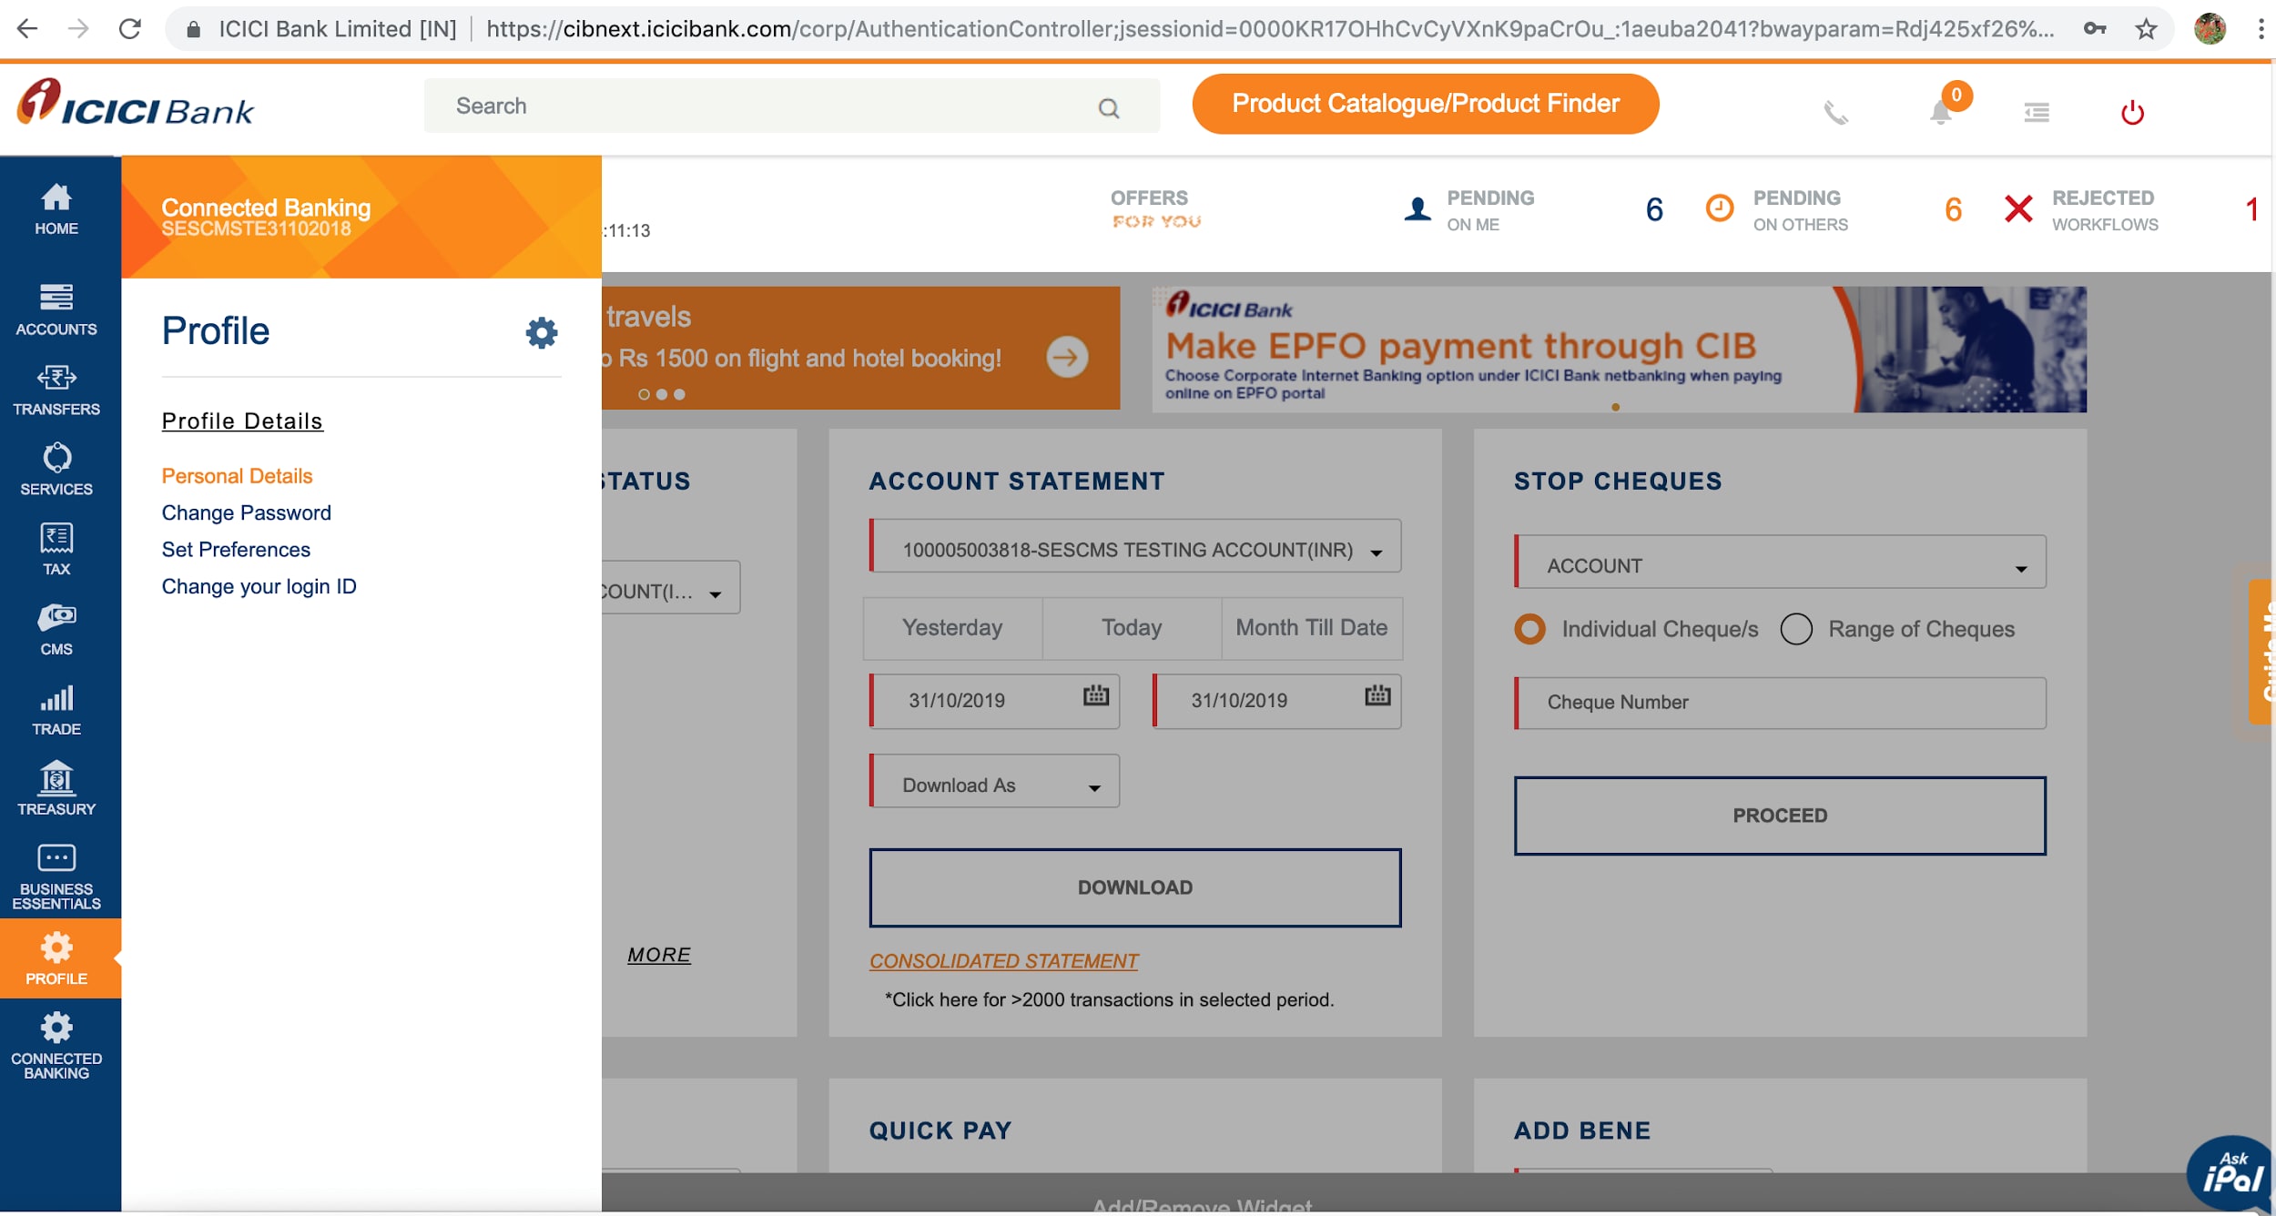Viewport: 2276px width, 1216px height.
Task: Expand the statement account dropdown
Action: point(1134,546)
